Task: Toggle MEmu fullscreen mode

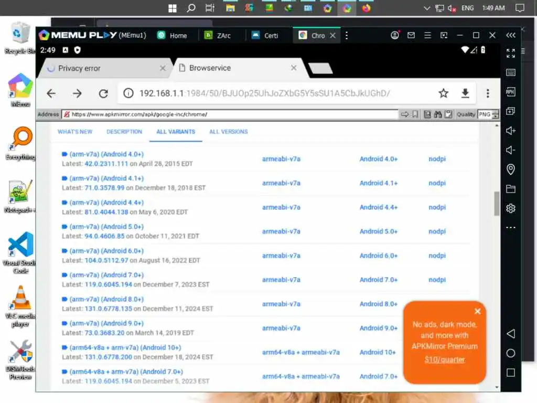Action: 511,53
